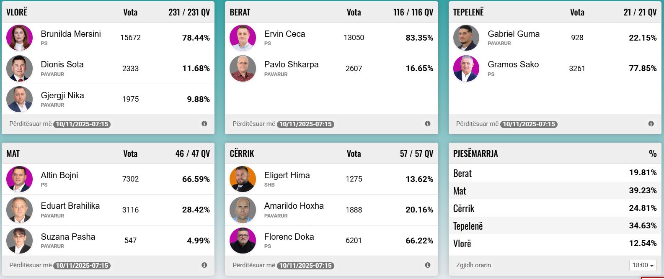Viewport: 664px width, 279px height.
Task: Click Florenc Doka's candidate photo
Action: tap(243, 241)
